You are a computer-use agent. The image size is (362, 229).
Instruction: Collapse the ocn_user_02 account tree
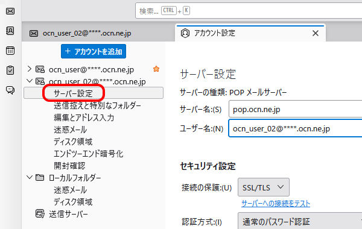point(30,81)
